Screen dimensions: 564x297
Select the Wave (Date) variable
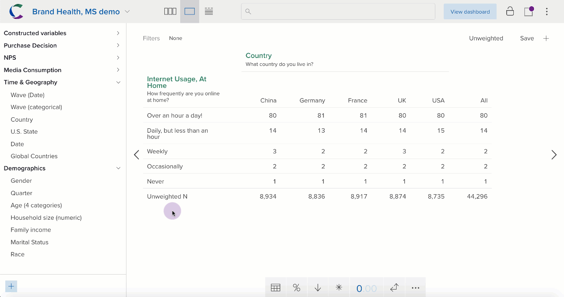click(x=27, y=95)
